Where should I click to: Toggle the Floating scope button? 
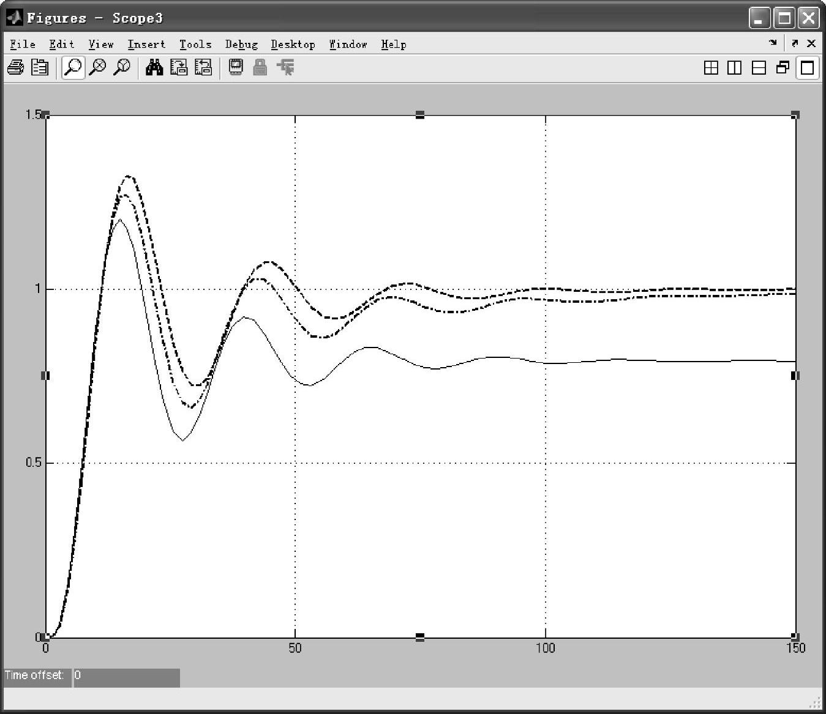point(236,67)
